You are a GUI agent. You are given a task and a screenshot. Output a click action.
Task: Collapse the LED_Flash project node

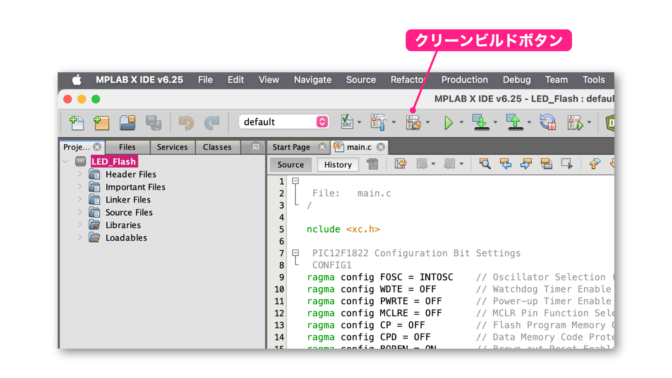[x=65, y=161]
